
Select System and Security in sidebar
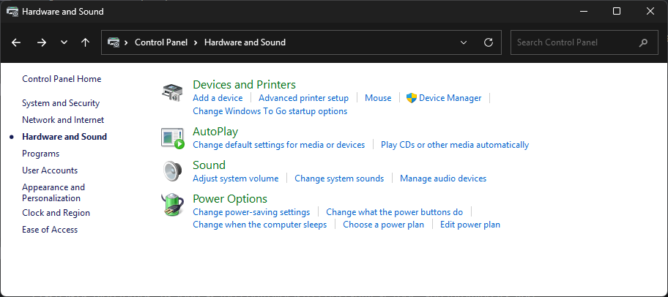(61, 103)
